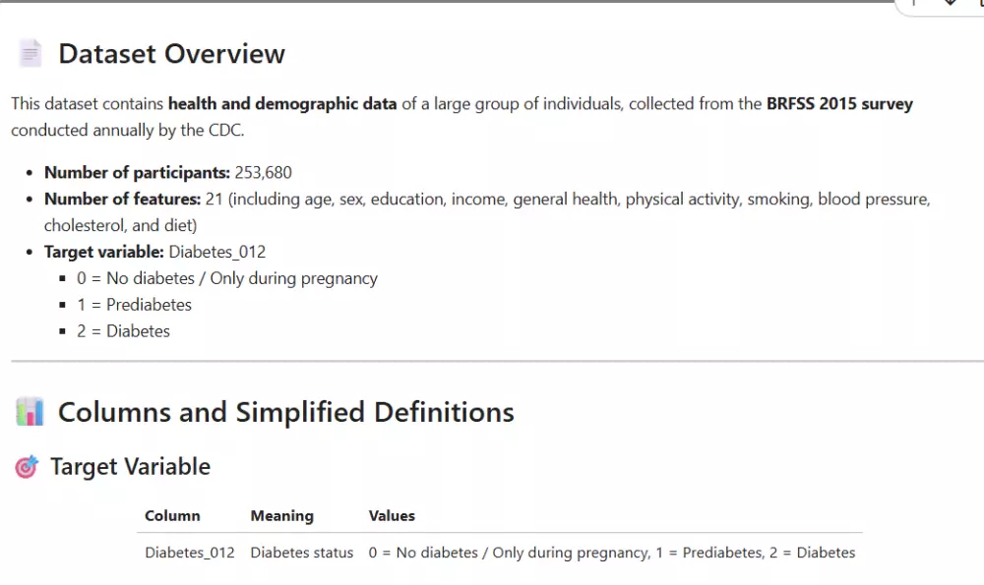Click the Target Variable subheading
984x585 pixels.
point(130,466)
